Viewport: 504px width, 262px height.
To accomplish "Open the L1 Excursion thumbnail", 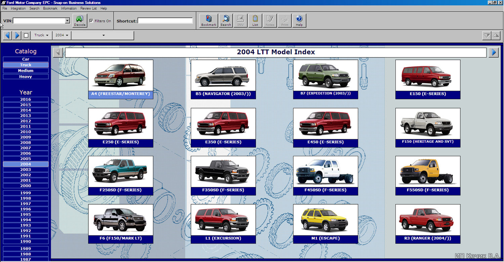I will tap(223, 224).
